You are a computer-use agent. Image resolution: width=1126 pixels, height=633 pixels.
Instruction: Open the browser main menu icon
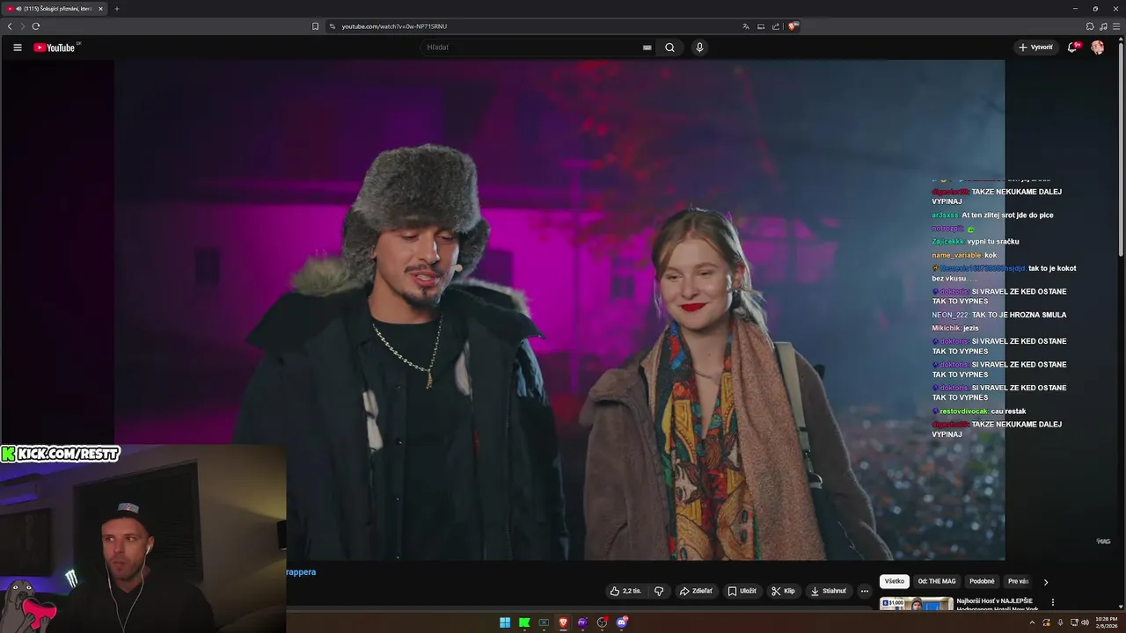pyautogui.click(x=1116, y=26)
